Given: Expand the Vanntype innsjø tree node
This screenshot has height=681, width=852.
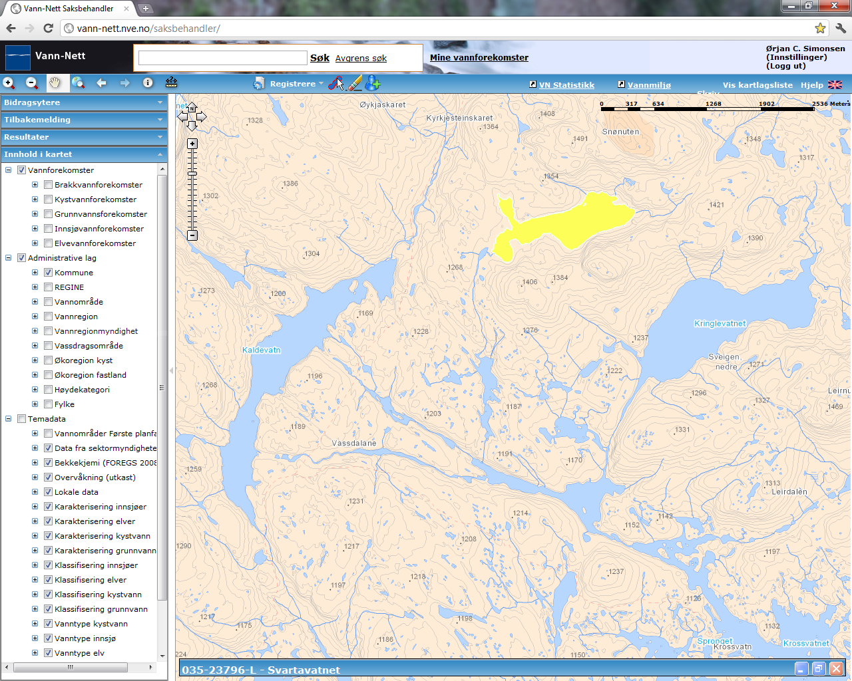Looking at the screenshot, I should click(35, 638).
